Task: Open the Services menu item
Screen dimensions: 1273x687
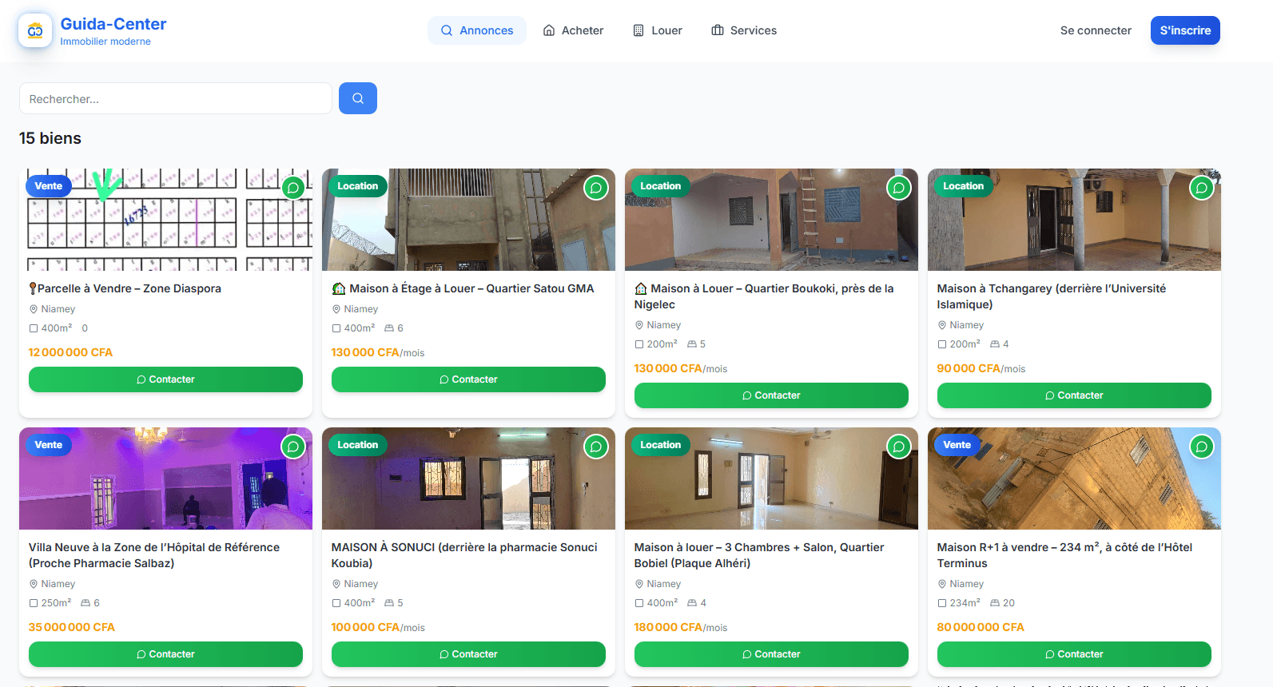Action: [744, 30]
